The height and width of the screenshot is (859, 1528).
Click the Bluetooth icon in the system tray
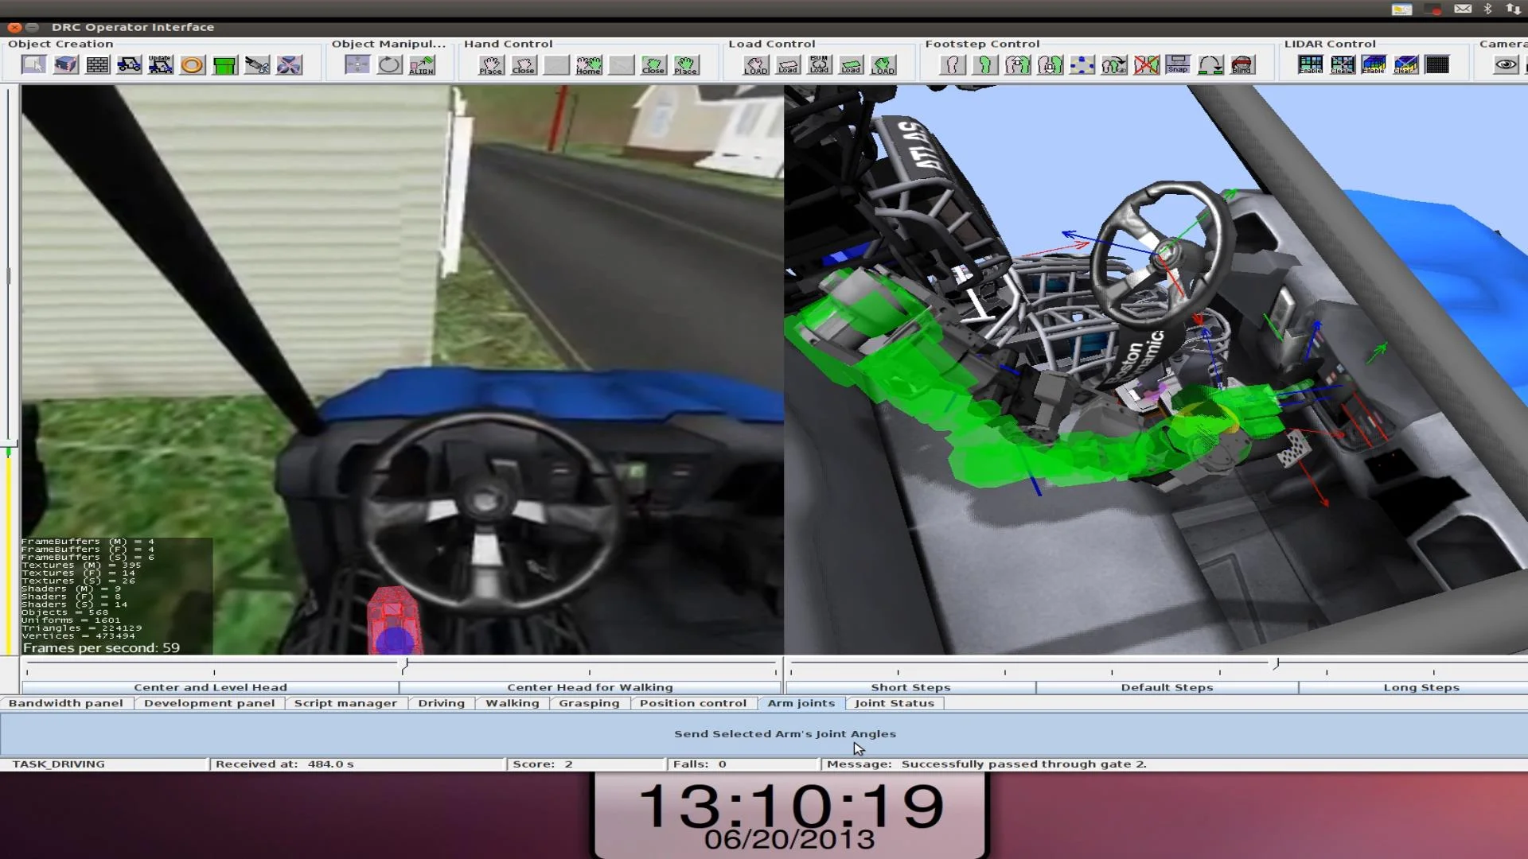point(1489,9)
